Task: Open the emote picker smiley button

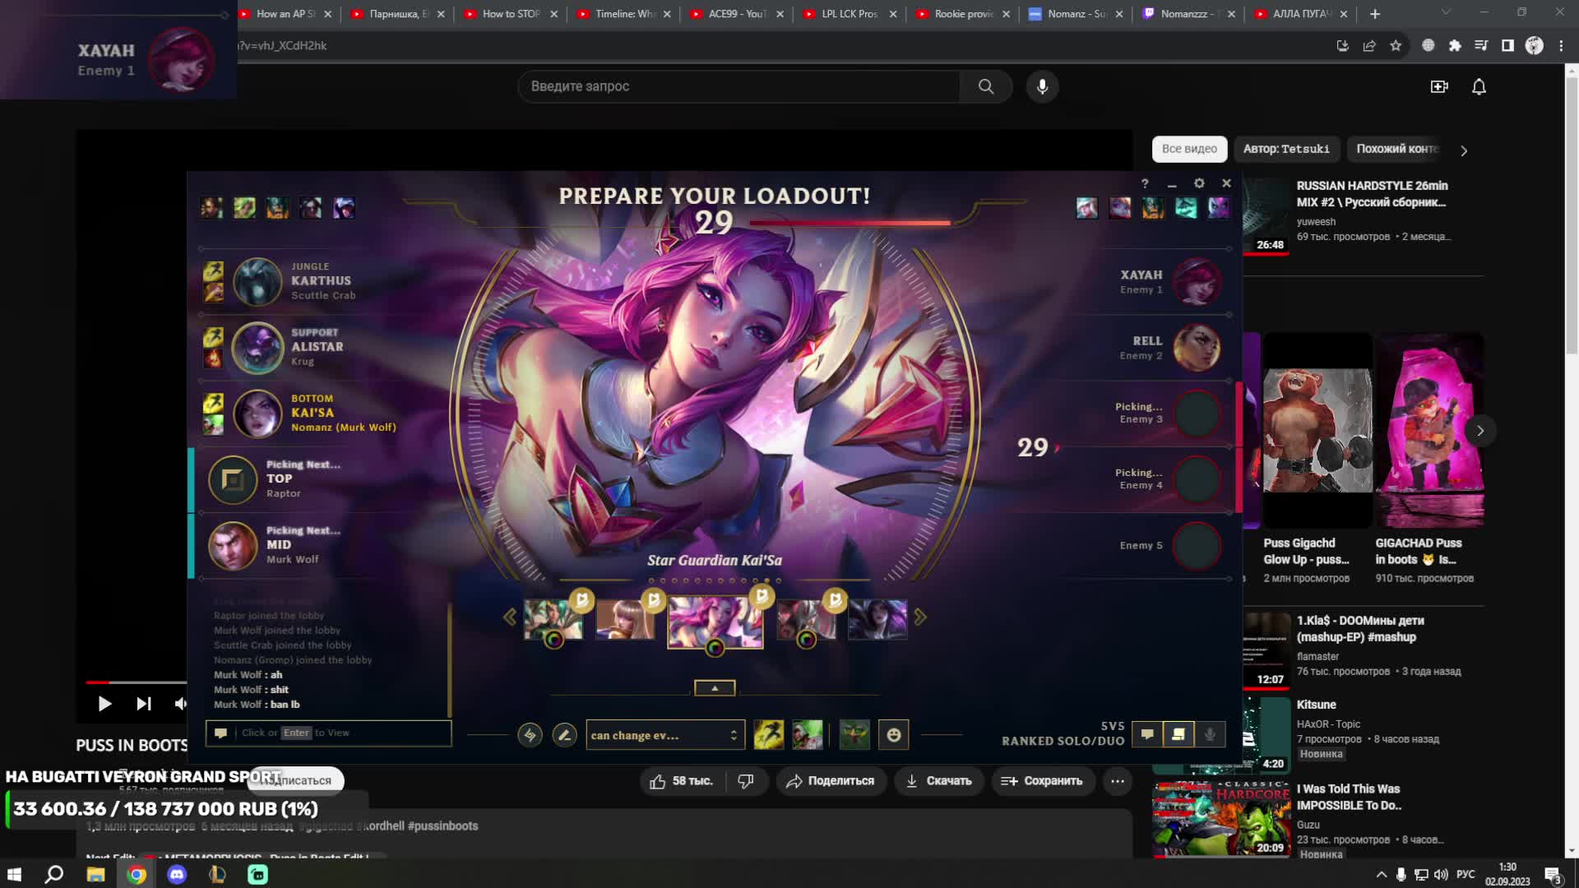Action: [x=894, y=734]
